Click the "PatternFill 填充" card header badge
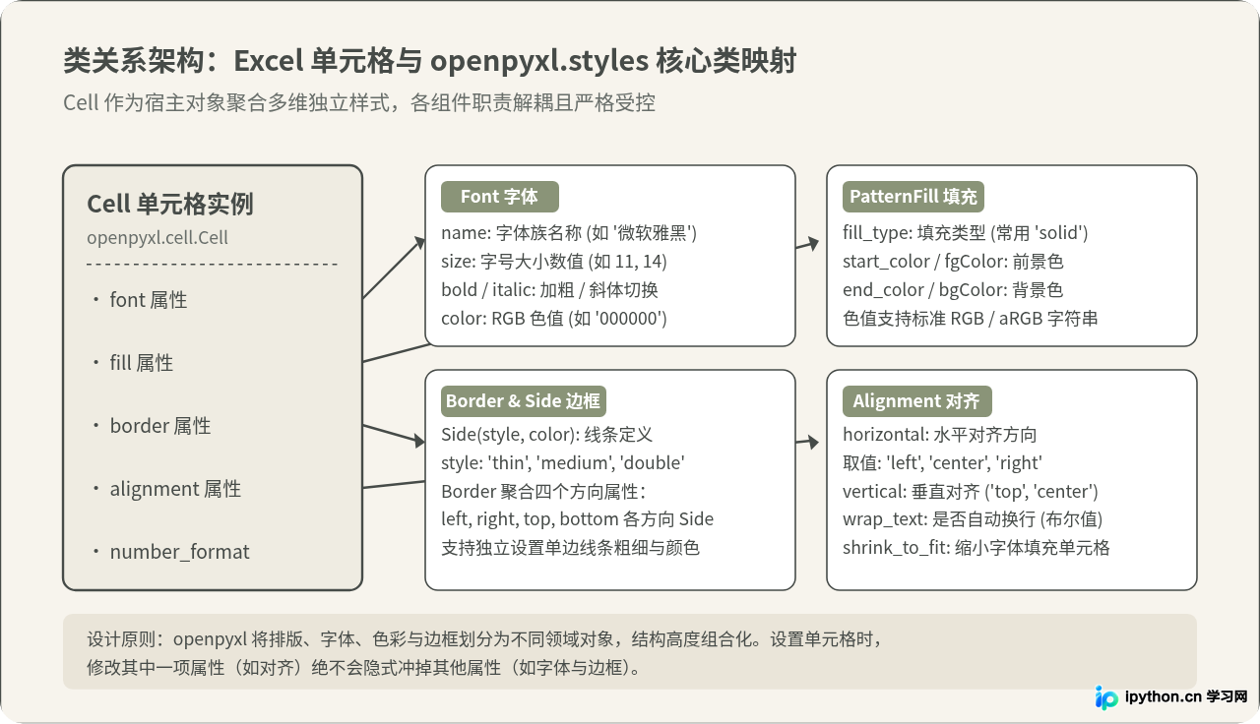This screenshot has height=724, width=1260. [913, 197]
